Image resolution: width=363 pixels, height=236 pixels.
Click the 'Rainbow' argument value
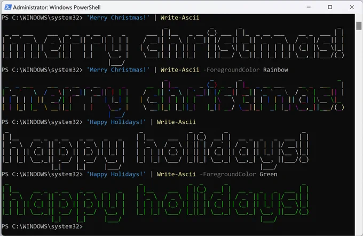pyautogui.click(x=275, y=70)
